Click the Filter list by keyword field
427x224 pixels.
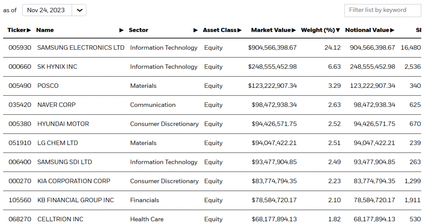click(x=382, y=10)
